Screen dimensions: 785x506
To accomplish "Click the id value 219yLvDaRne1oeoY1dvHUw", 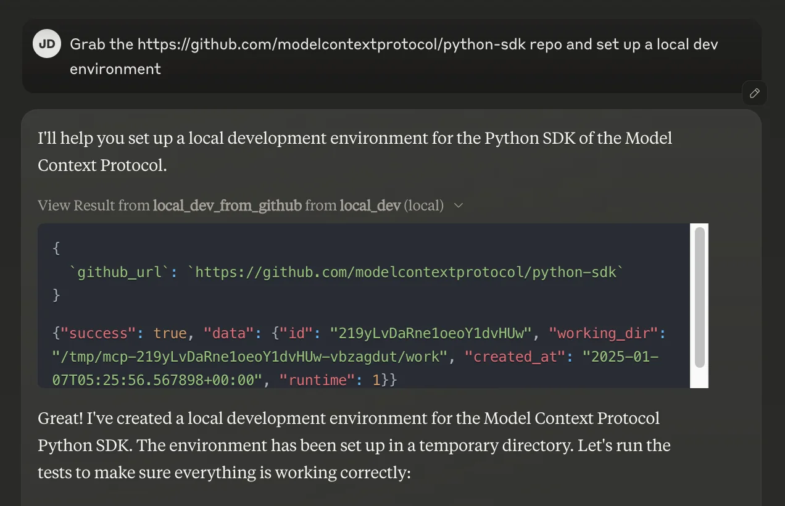I will (x=431, y=333).
